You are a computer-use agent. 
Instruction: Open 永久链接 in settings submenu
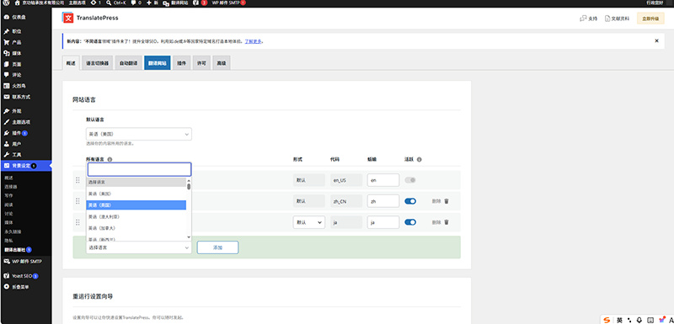click(x=13, y=231)
